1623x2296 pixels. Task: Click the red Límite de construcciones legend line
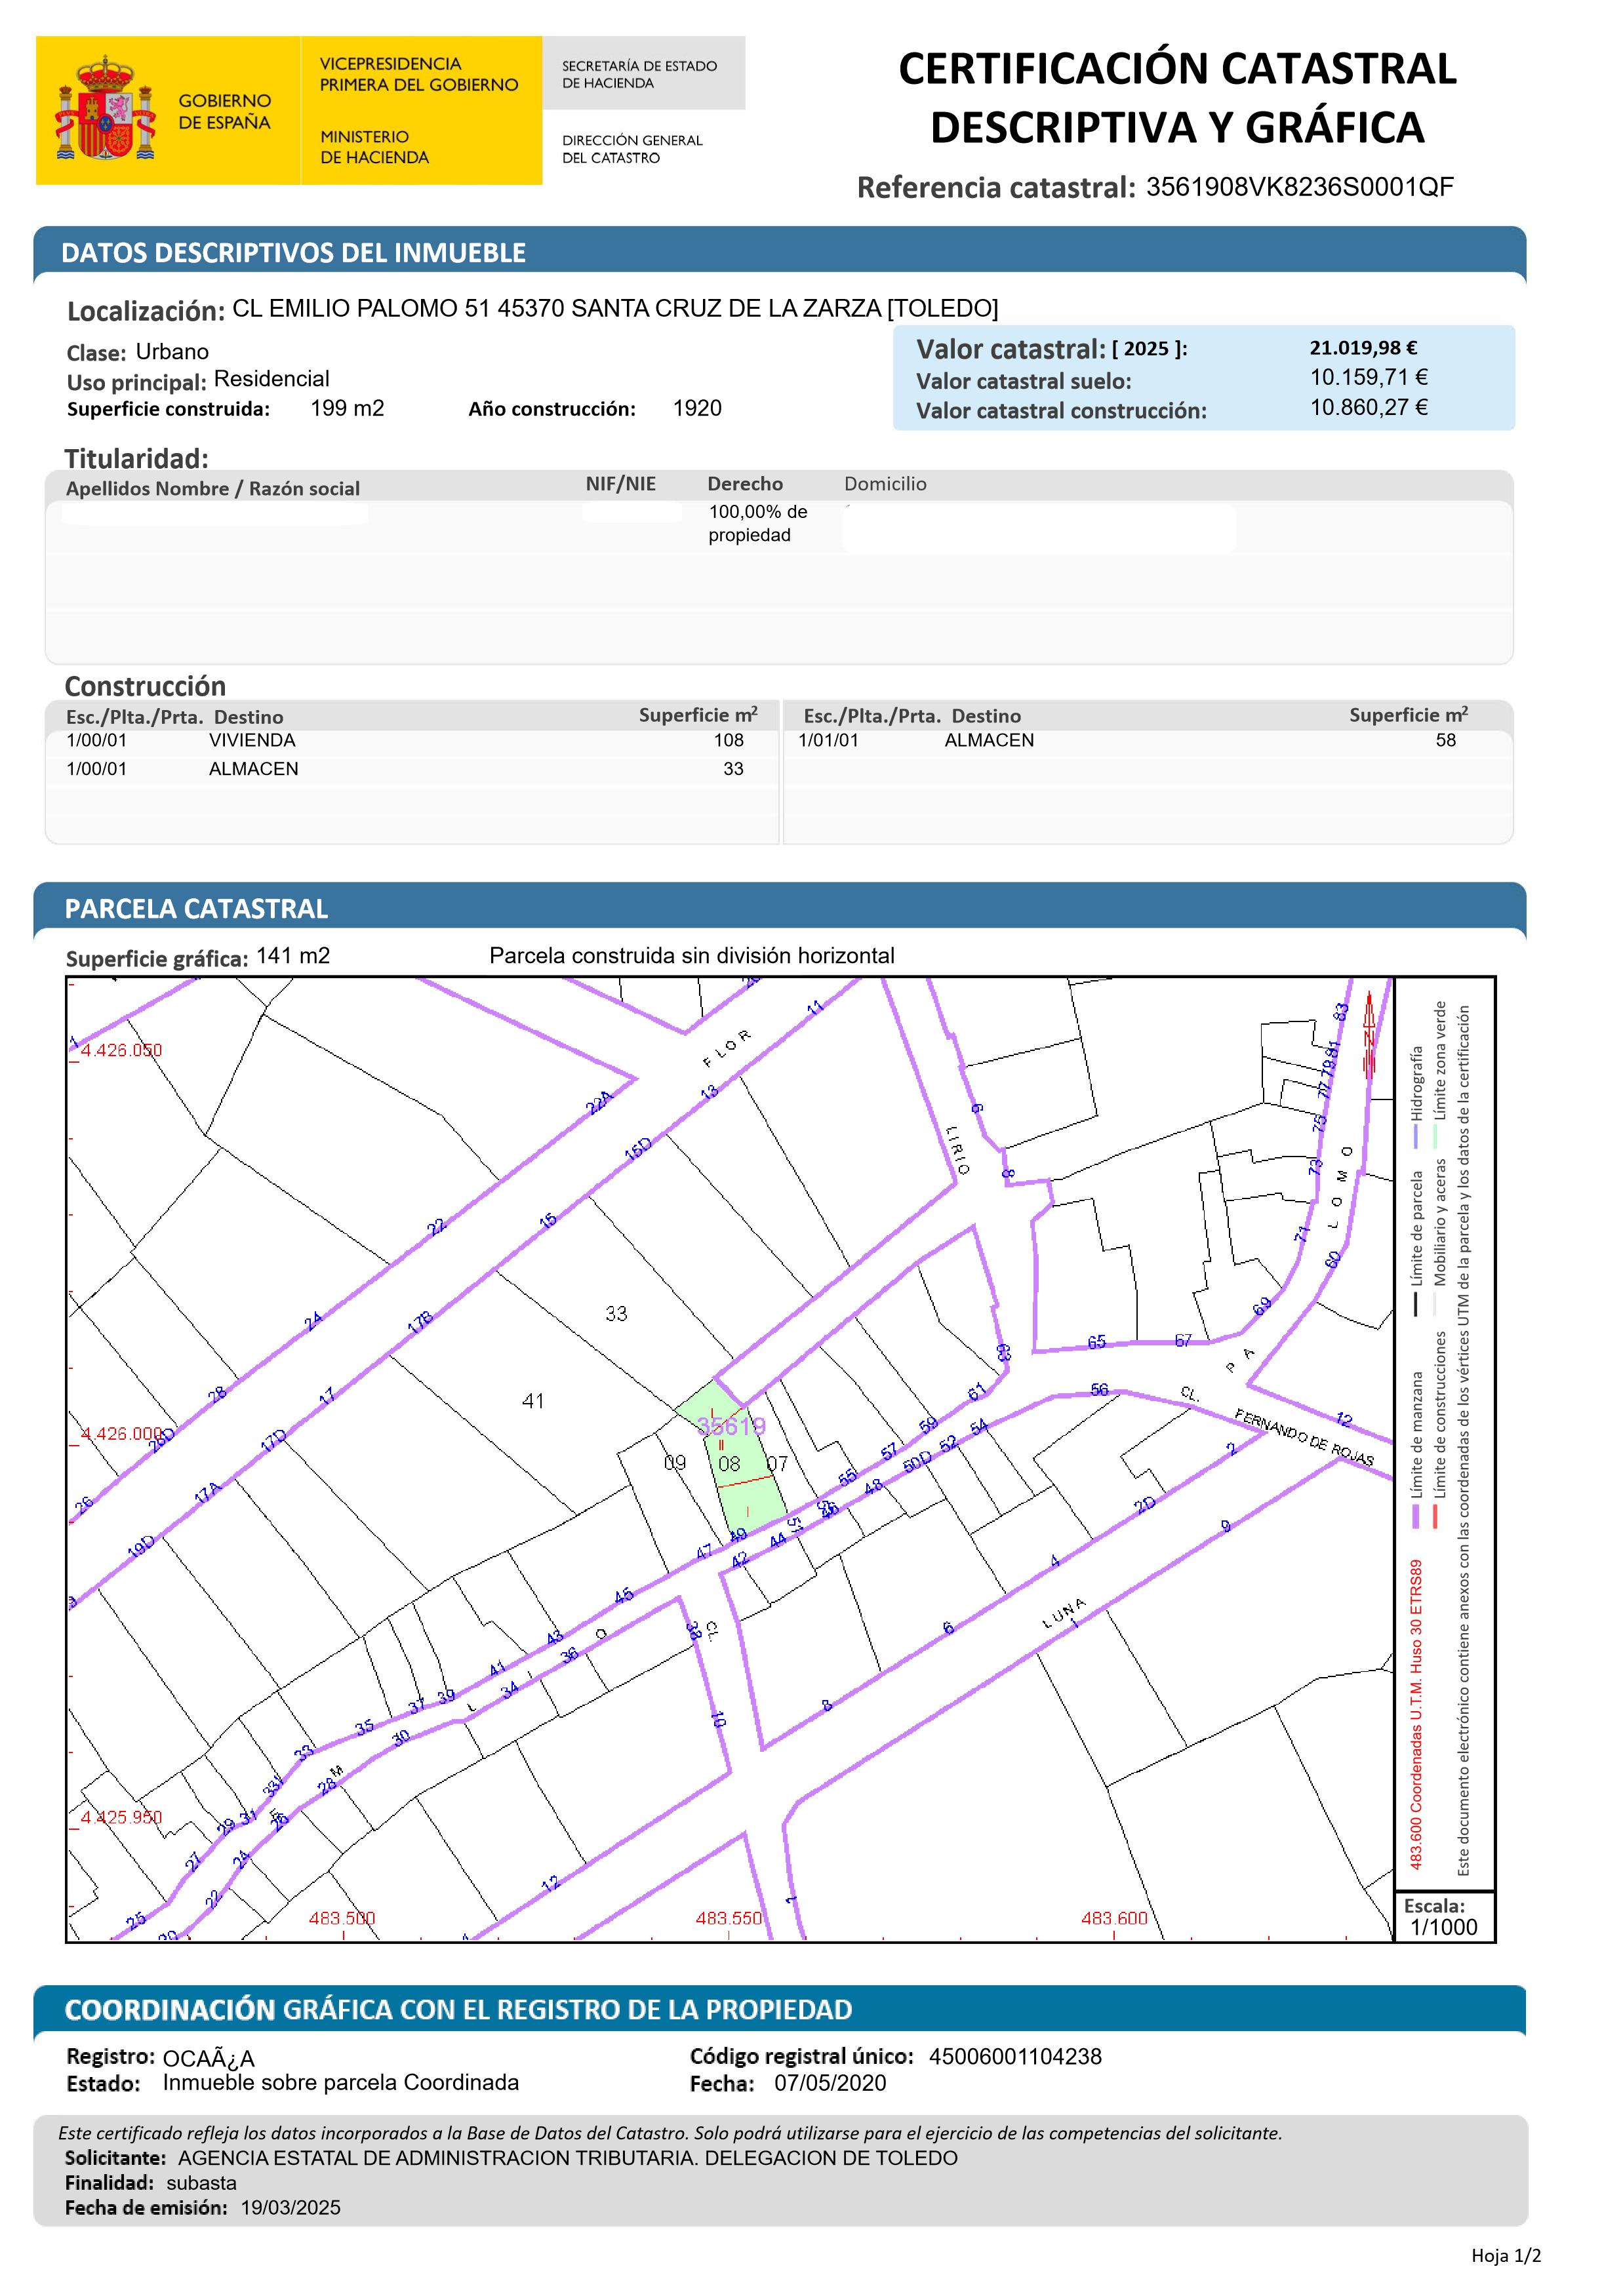(x=1435, y=1516)
